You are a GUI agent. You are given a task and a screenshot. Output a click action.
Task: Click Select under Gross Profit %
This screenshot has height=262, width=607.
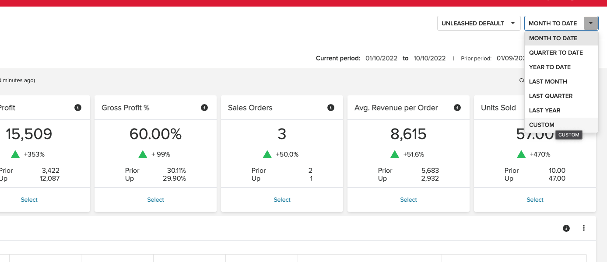click(155, 199)
